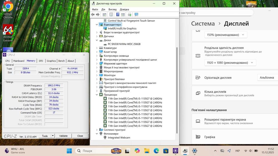Click volume speaker icon in tray
Image resolution: width=278 pixels, height=156 pixels.
pyautogui.click(x=250, y=151)
